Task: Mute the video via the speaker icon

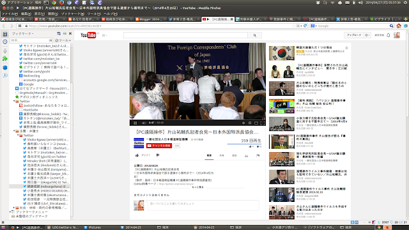Action: tap(144, 123)
